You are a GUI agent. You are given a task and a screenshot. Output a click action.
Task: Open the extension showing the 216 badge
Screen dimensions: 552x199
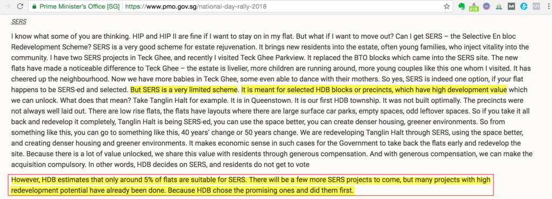coord(473,6)
